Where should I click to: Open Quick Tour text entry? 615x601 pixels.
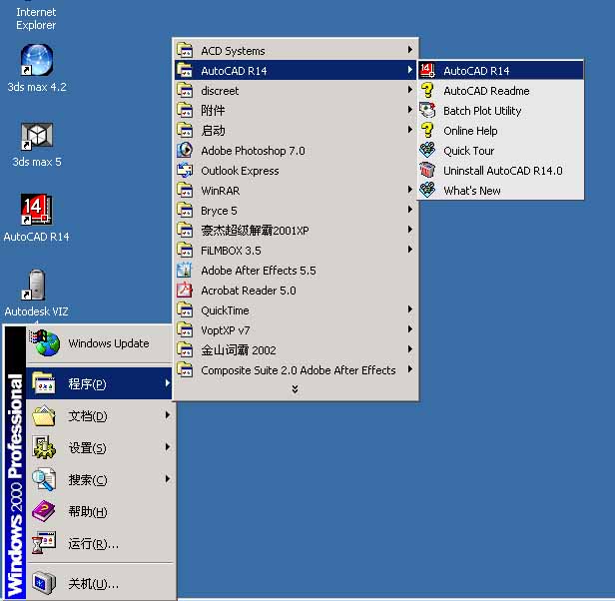click(x=468, y=151)
